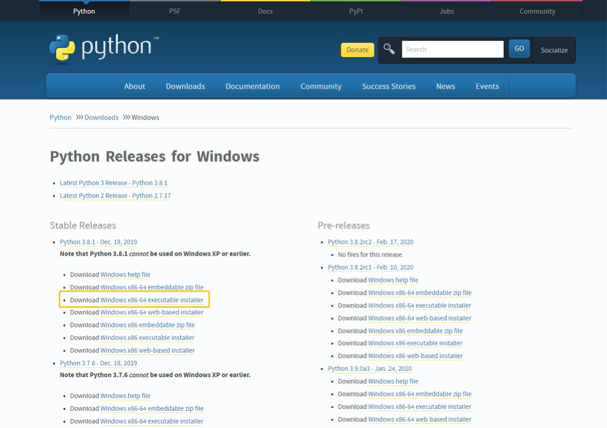Download x86-64 executable installer for 3.8.2rc1
Image resolution: width=607 pixels, height=428 pixels.
click(420, 305)
